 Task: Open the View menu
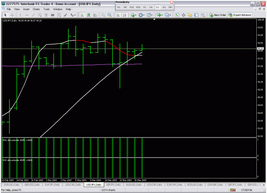point(17,9)
